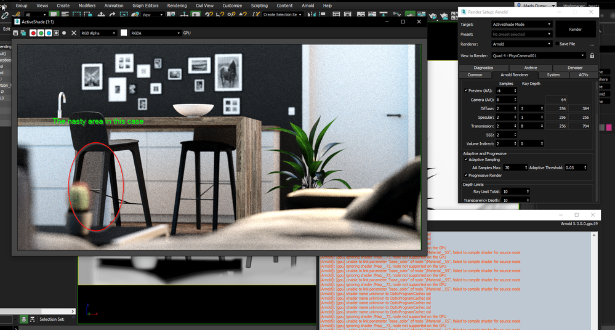Open the Target ActiveShade Mode dropdown
This screenshot has width=615, height=330.
point(521,25)
